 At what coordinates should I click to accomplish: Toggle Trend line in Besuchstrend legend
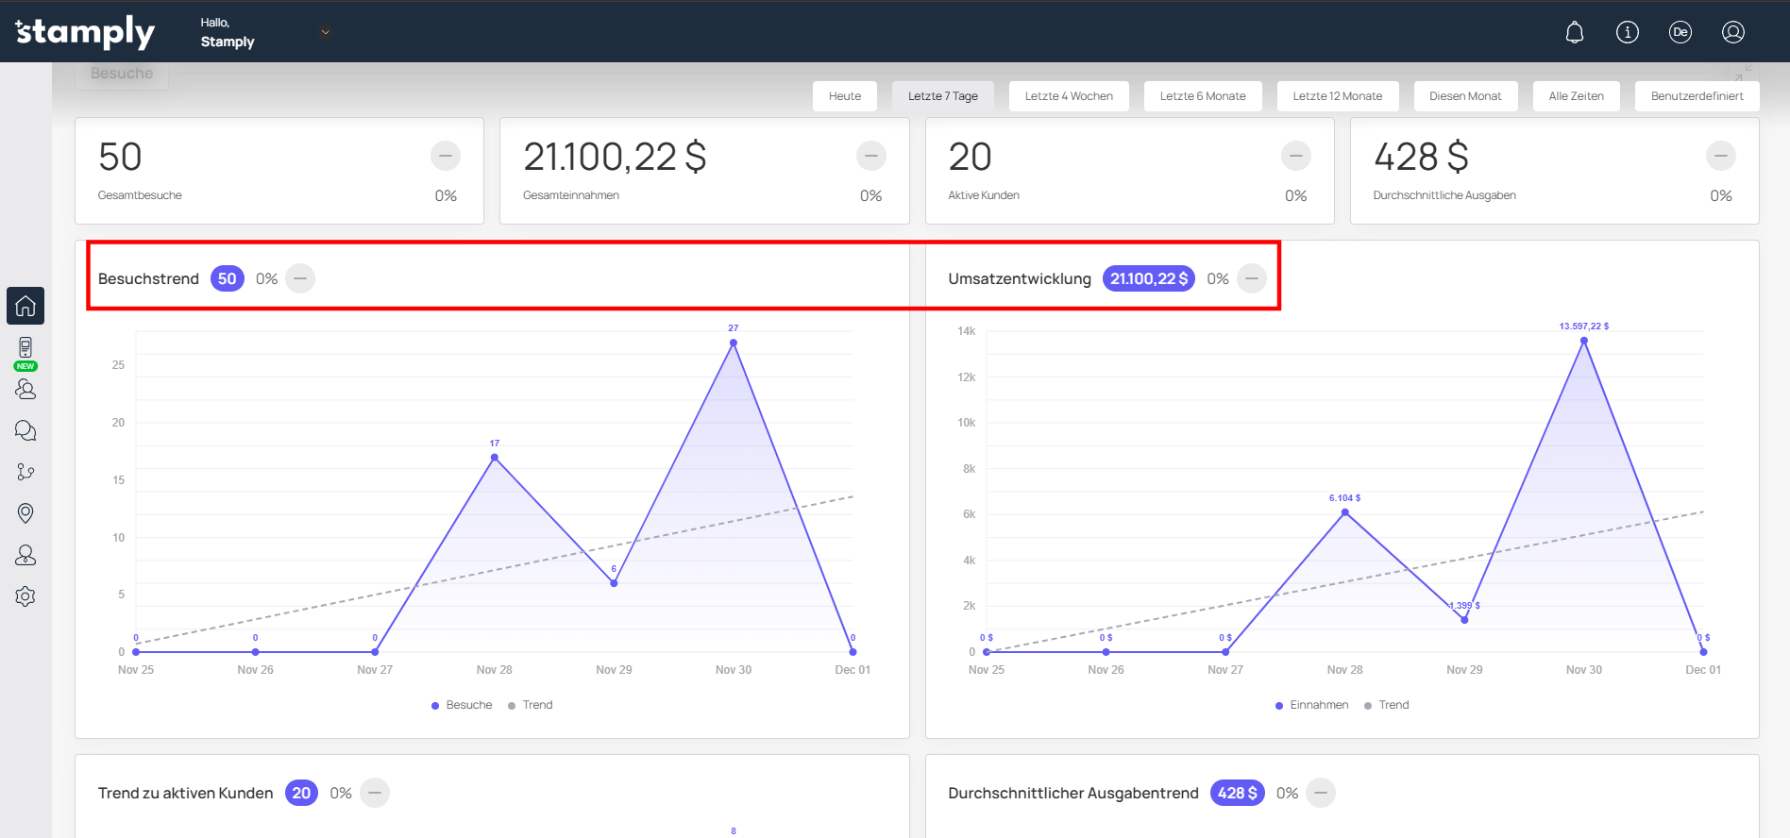pos(531,705)
